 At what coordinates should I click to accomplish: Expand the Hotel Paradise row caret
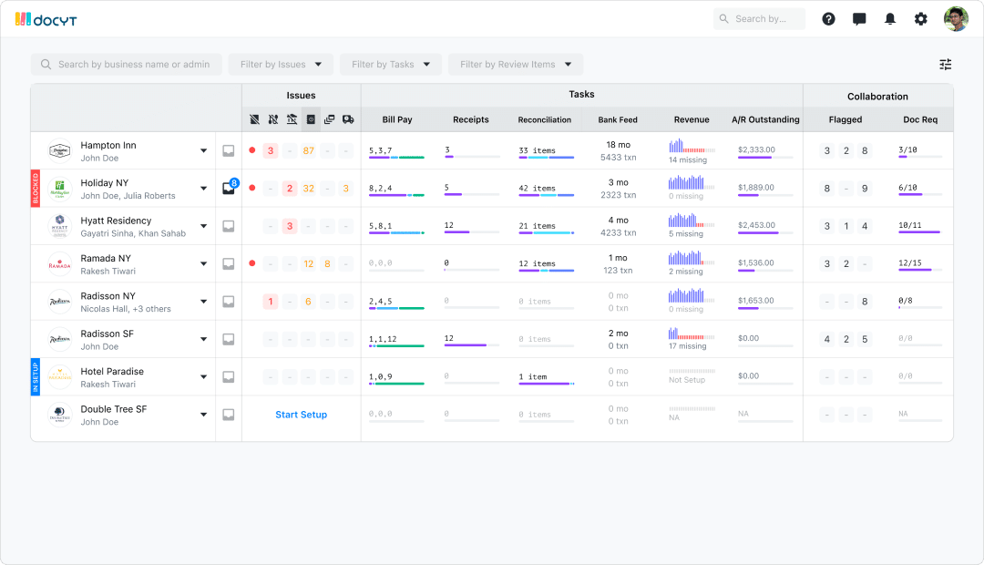(x=203, y=376)
